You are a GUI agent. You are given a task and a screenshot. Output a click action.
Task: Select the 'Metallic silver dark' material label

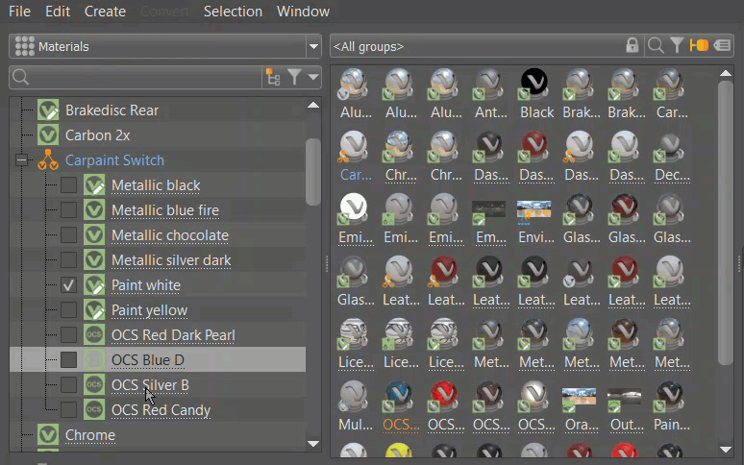tap(171, 260)
